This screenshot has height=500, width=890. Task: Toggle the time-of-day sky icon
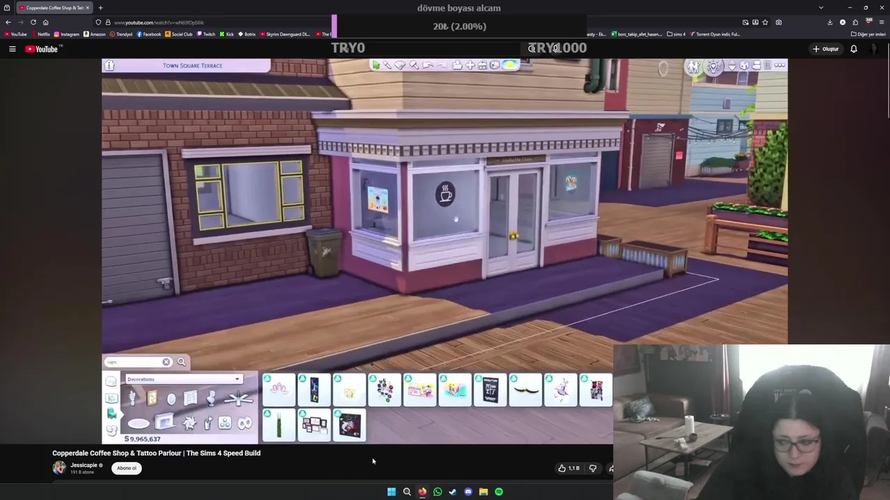[510, 65]
